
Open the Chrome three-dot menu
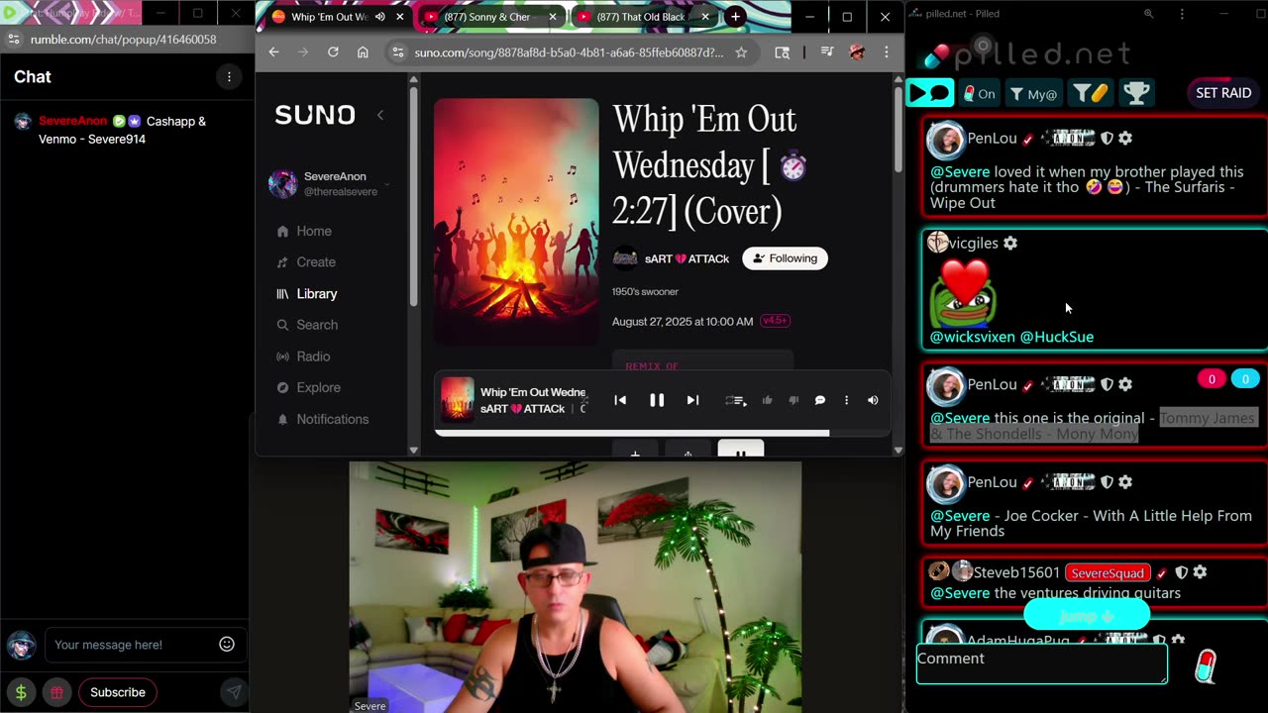coord(887,52)
